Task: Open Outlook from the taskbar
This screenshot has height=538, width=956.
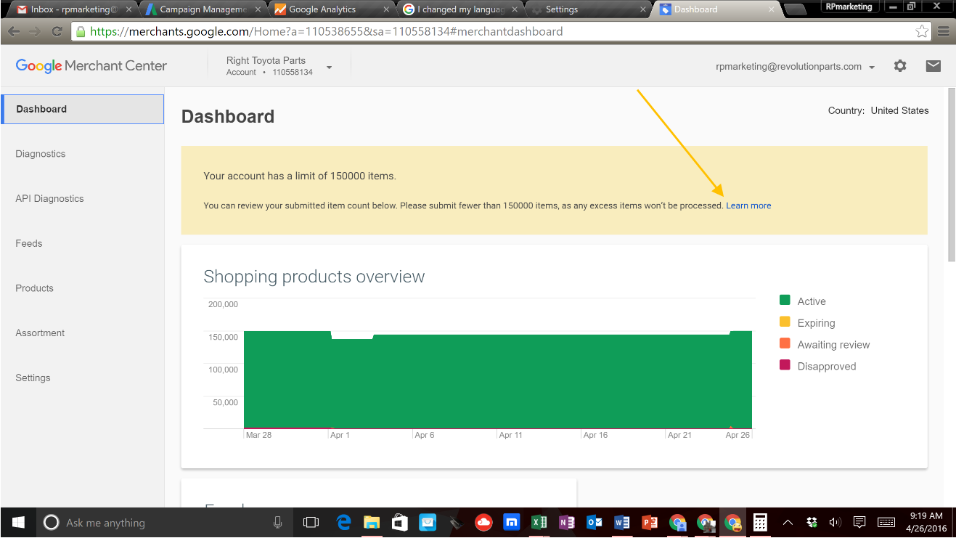Action: tap(595, 523)
